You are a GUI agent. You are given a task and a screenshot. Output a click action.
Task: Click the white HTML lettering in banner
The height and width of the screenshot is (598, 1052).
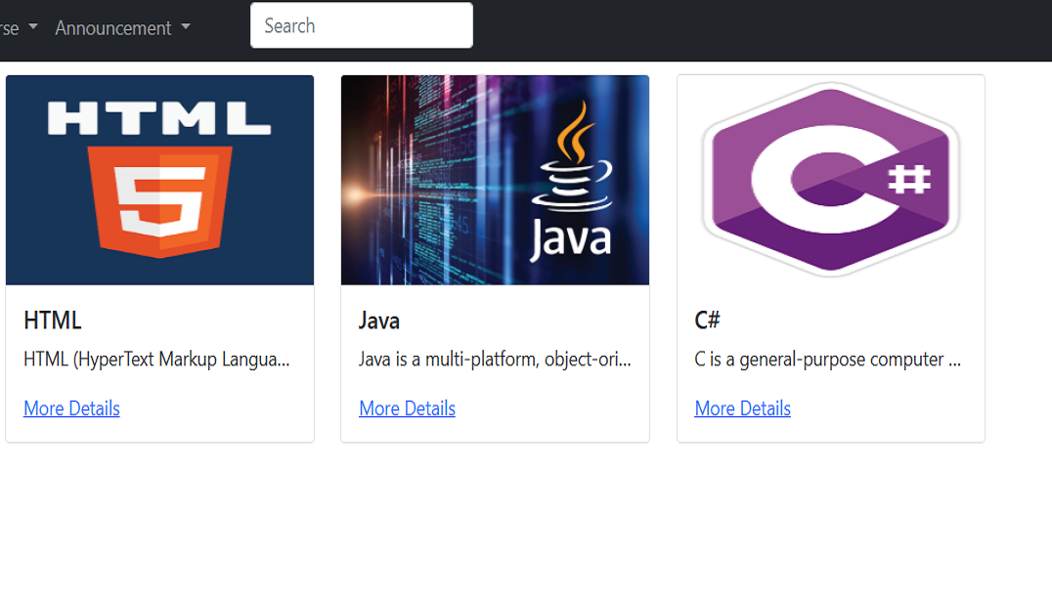point(159,118)
